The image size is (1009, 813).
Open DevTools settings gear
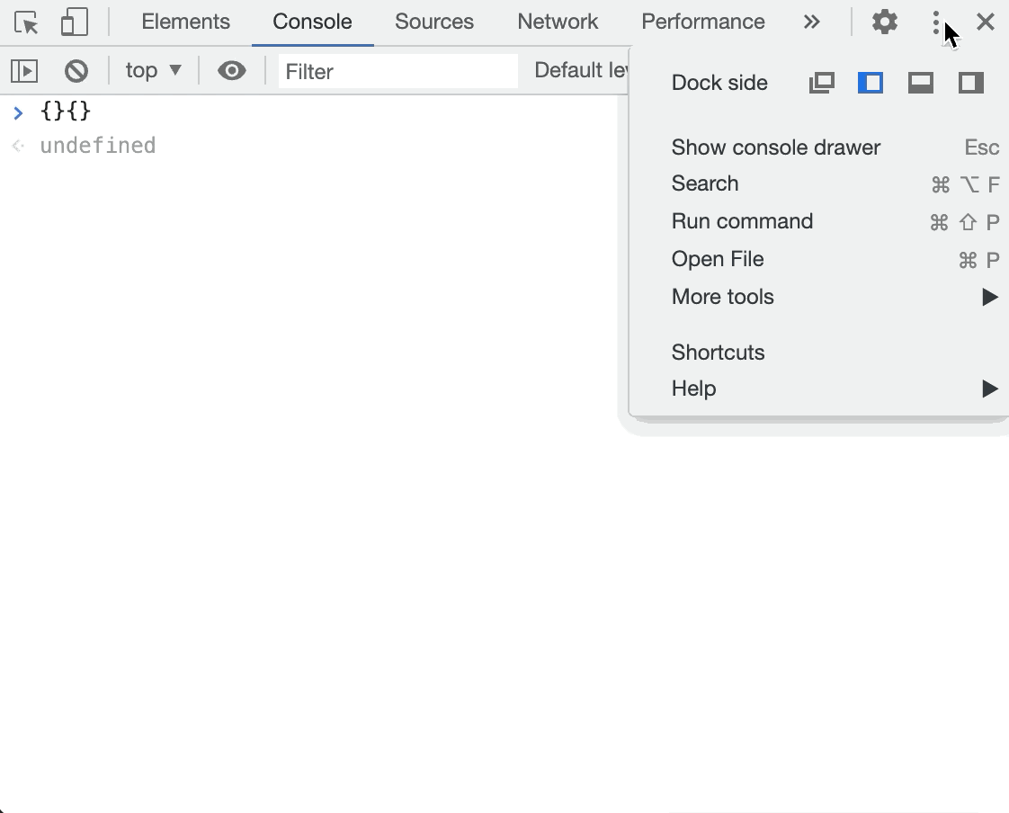(885, 22)
